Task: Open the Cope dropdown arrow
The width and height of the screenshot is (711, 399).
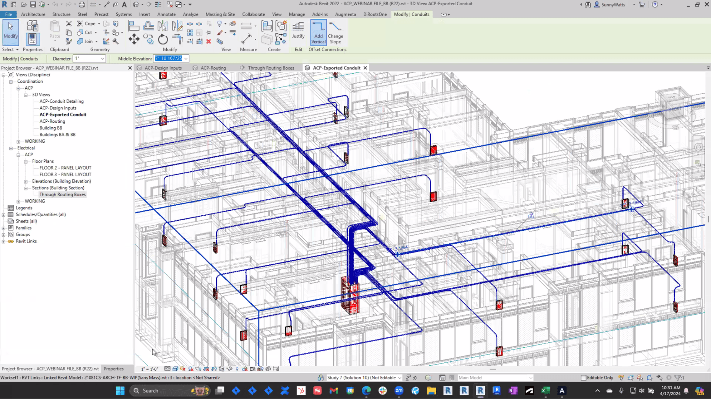Action: 99,24
